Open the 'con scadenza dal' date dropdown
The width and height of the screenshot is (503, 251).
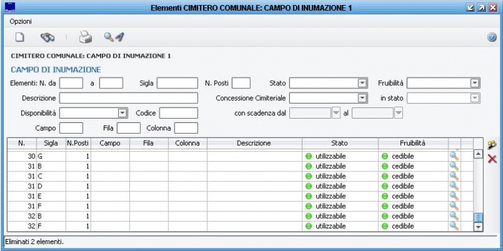pos(336,113)
